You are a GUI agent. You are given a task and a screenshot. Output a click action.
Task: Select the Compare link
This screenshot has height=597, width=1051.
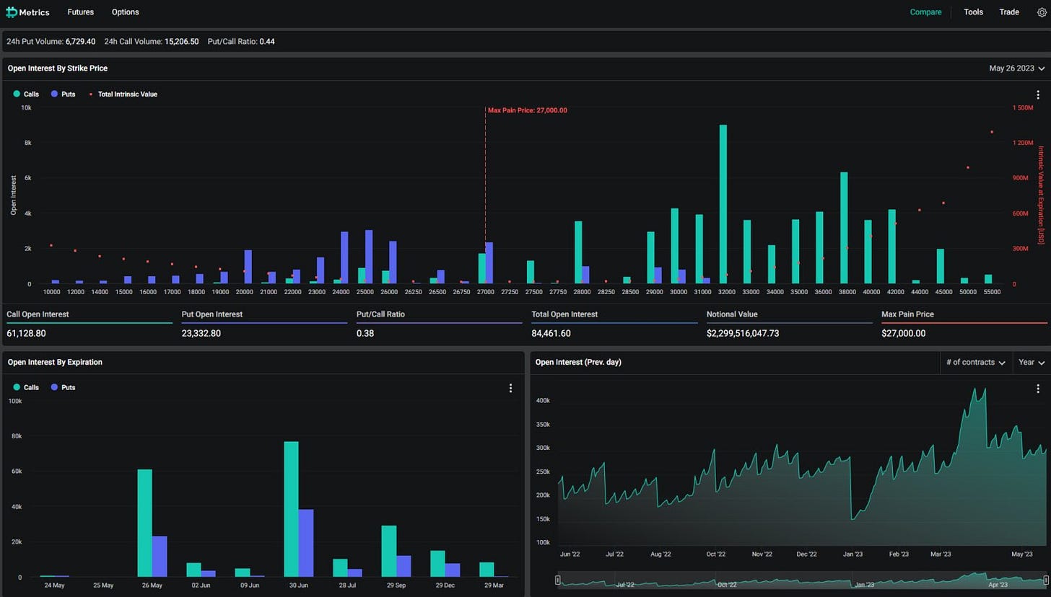[925, 12]
